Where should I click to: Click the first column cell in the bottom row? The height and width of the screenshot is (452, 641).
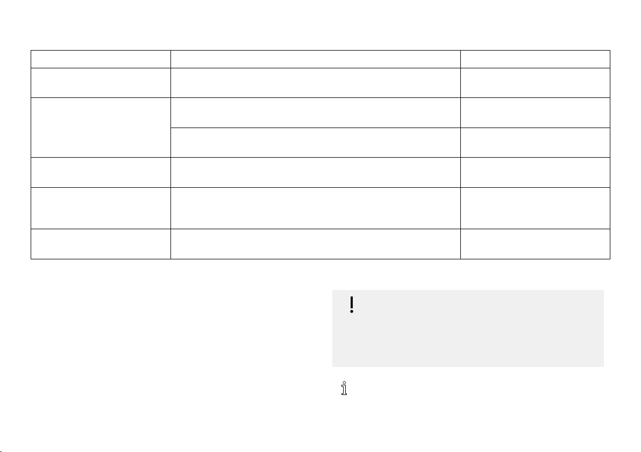(x=101, y=244)
